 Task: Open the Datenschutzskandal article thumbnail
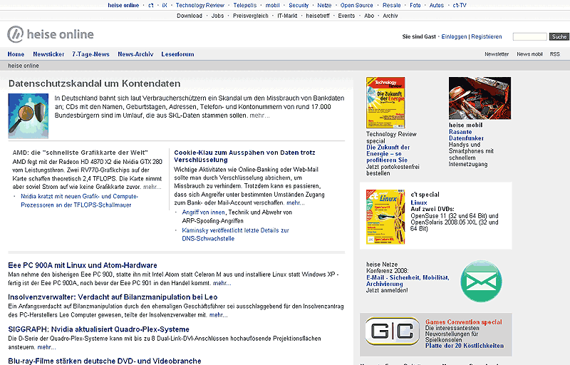tap(28, 116)
